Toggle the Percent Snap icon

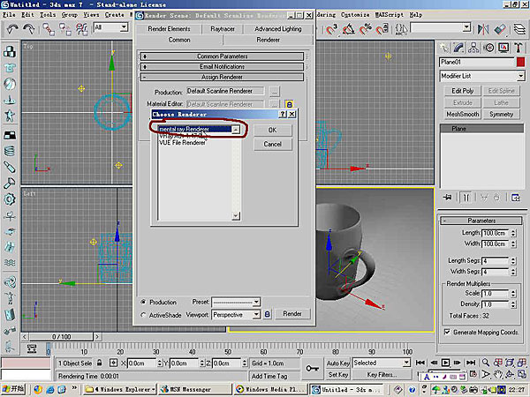tap(365, 29)
